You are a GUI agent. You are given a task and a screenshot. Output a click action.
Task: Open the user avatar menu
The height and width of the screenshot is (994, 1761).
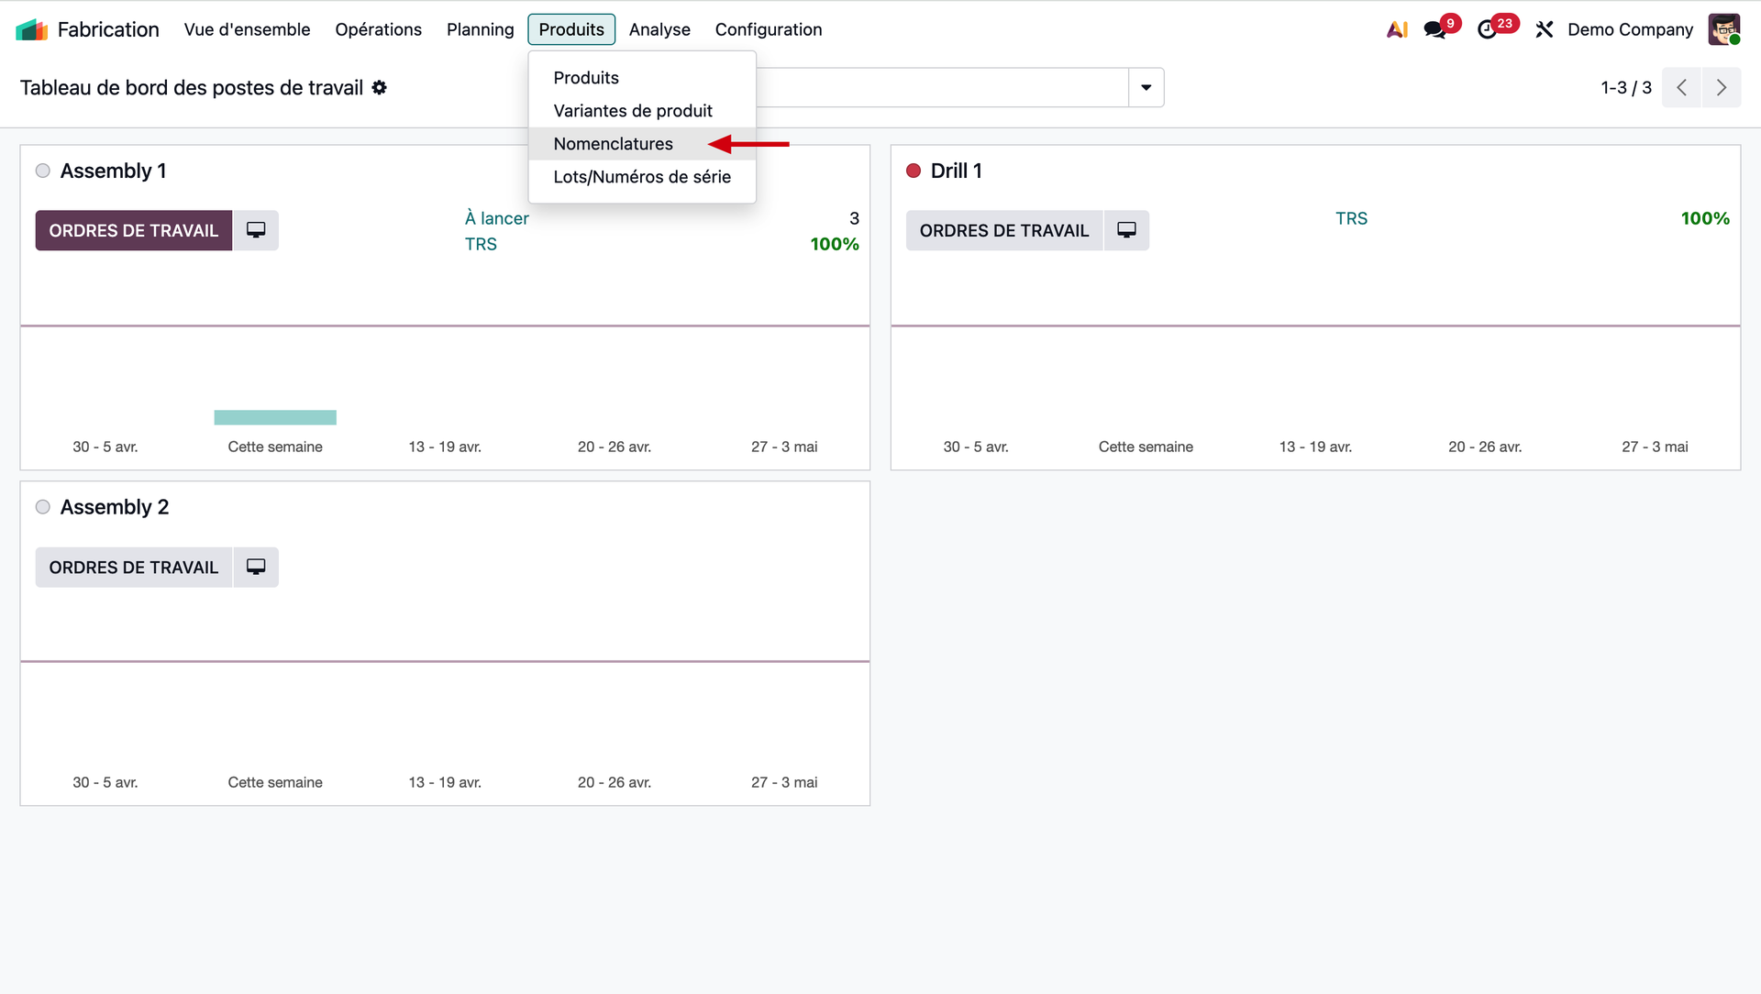tap(1723, 29)
